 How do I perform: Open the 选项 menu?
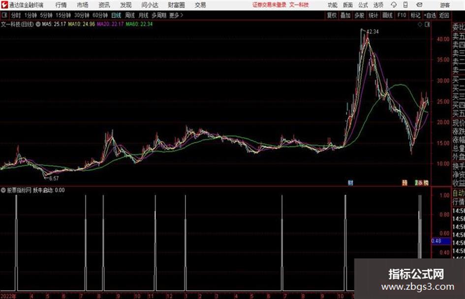tap(378, 5)
